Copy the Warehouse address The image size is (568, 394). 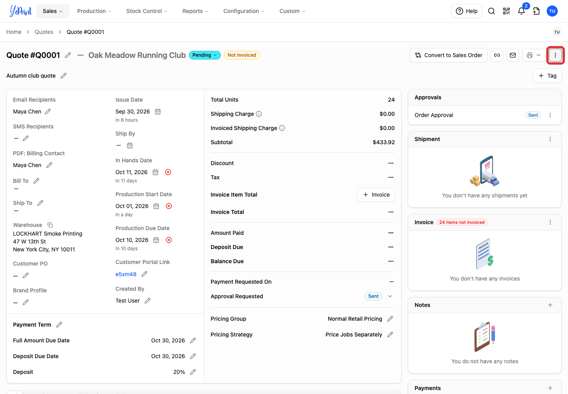(x=50, y=225)
